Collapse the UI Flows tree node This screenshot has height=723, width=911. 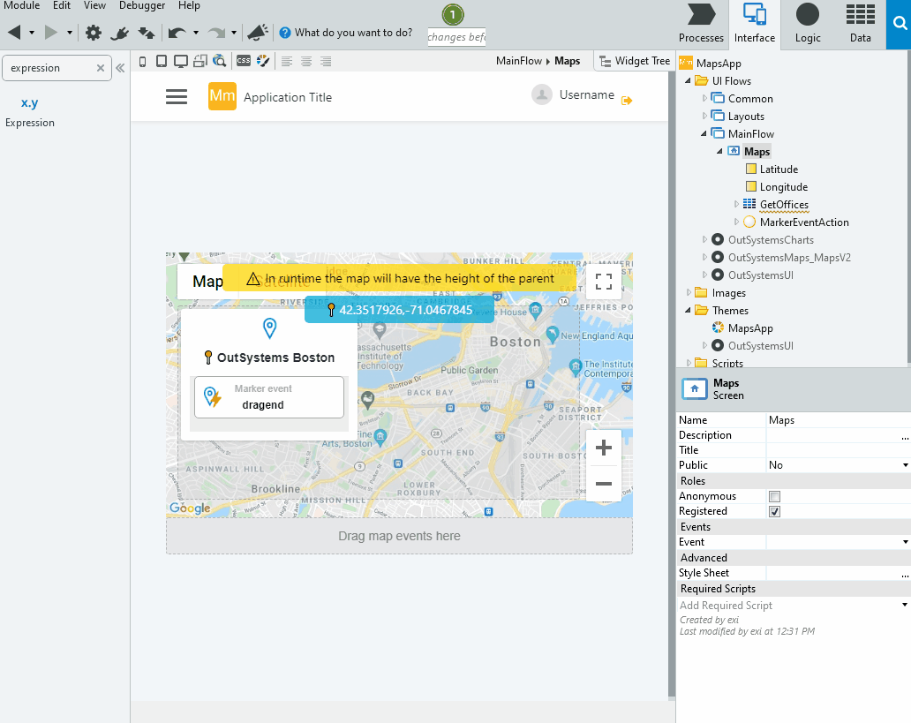(x=689, y=80)
